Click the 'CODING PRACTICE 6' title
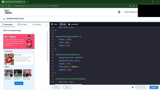The image size is (160, 90). [15, 19]
